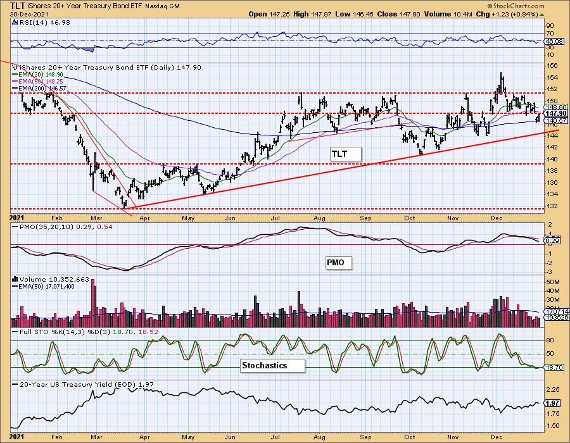Click the PMO annotation box
Screen dimensions: 570x443
pyautogui.click(x=339, y=263)
